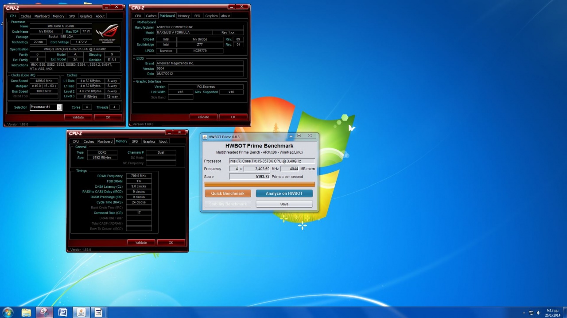Select CPU tab in the Memory window
The image size is (567, 318).
pyautogui.click(x=76, y=141)
